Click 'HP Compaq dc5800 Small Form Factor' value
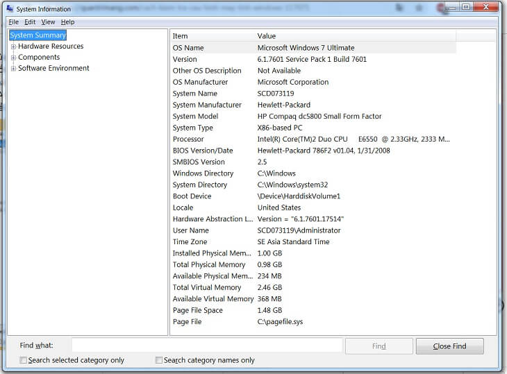Viewport: 507px width, 374px height. (319, 117)
